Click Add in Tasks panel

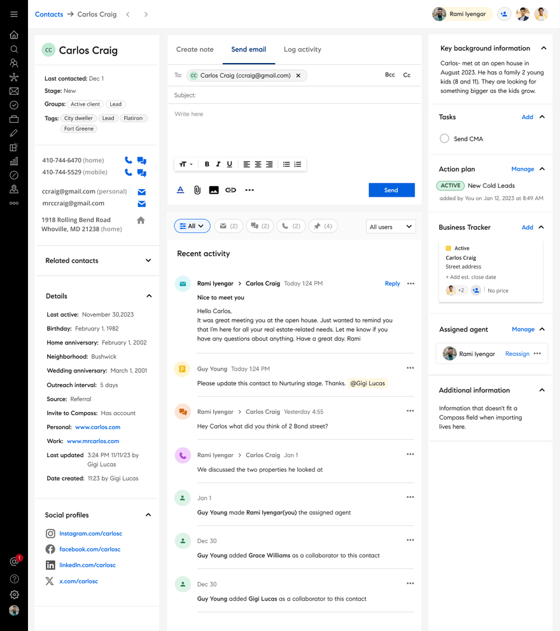[527, 117]
